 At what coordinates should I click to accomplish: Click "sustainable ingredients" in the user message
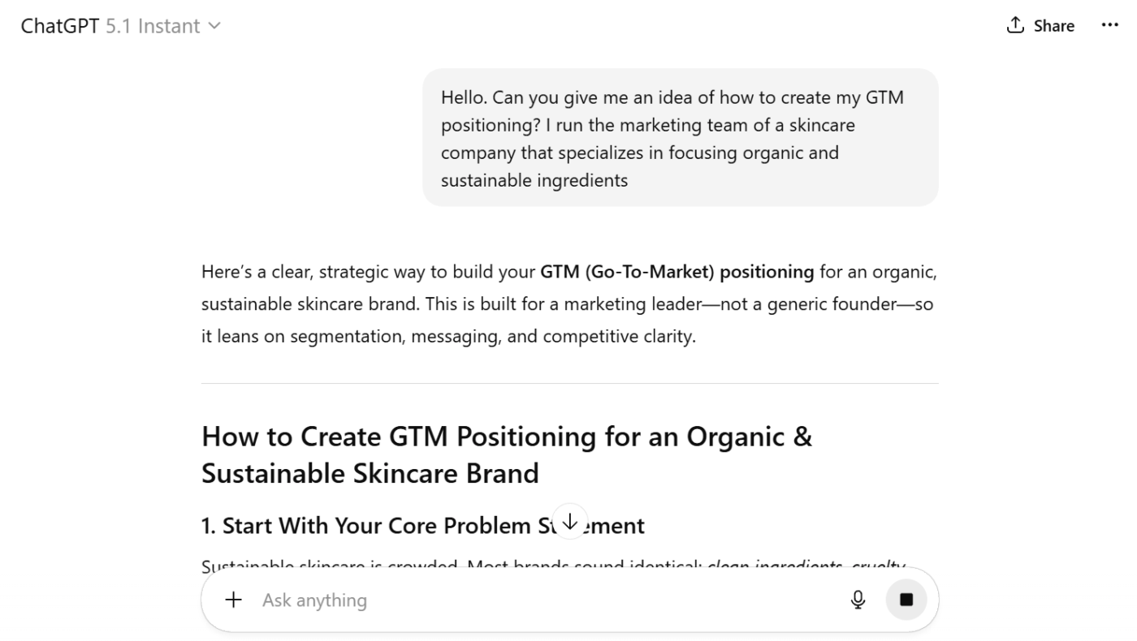(x=534, y=180)
